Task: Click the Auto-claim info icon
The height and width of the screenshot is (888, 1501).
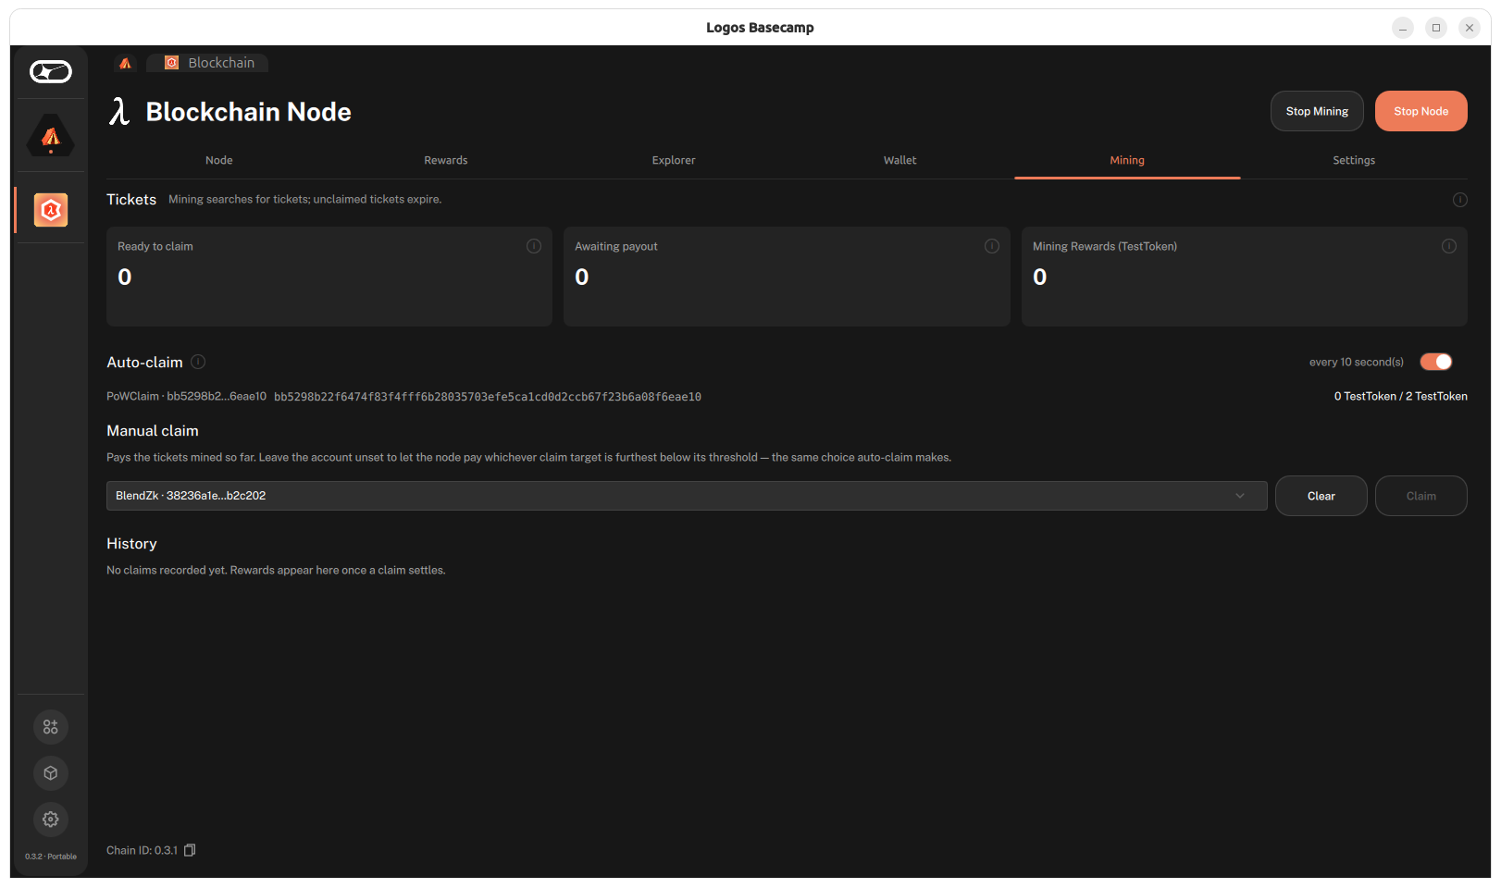Action: (x=198, y=362)
